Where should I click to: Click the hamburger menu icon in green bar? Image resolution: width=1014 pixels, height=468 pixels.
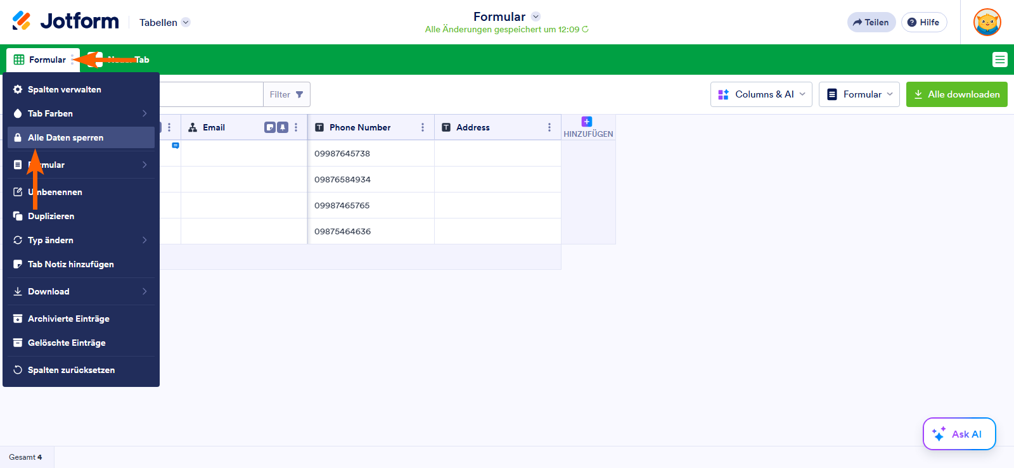coord(999,60)
